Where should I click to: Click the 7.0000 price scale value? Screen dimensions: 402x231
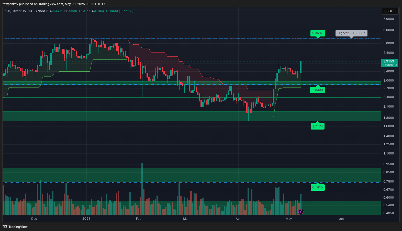[x=388, y=19]
